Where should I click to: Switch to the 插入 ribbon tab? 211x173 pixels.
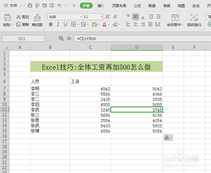click(x=101, y=6)
